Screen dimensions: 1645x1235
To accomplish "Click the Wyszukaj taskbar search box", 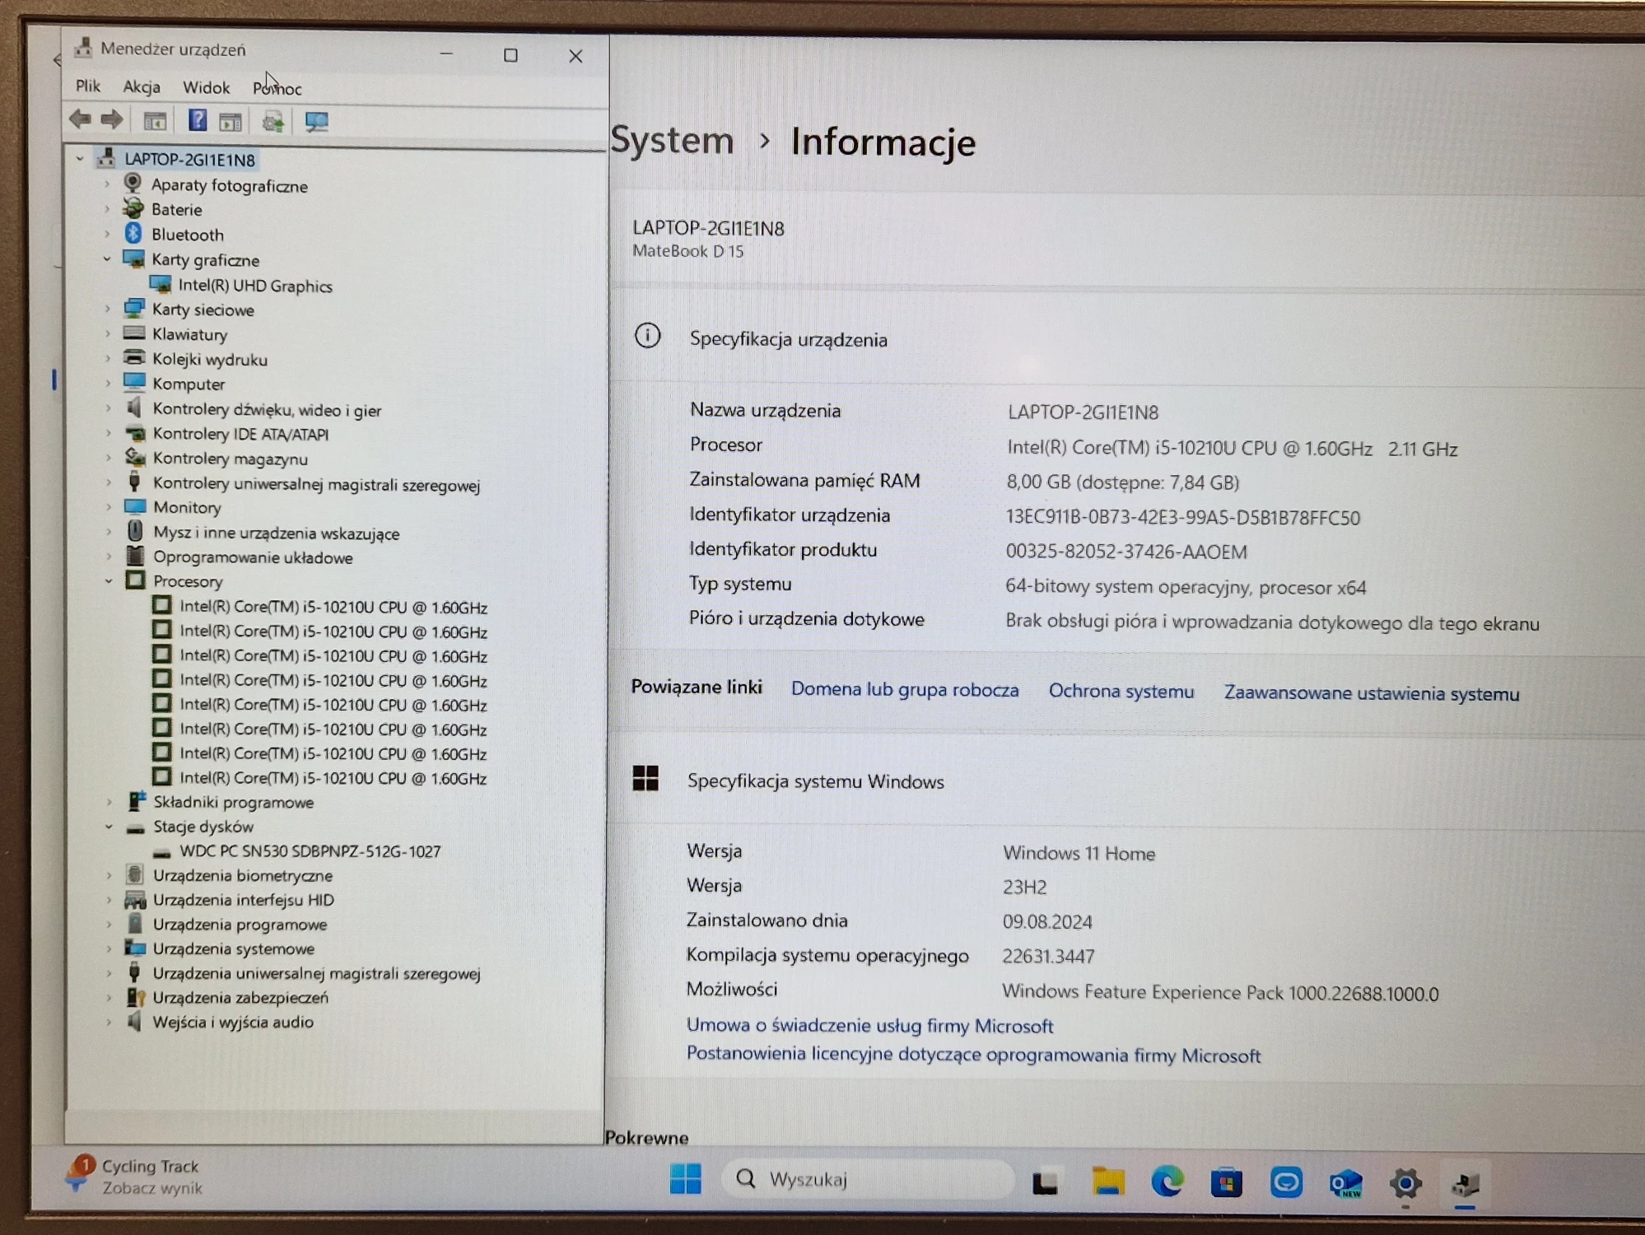I will [866, 1180].
